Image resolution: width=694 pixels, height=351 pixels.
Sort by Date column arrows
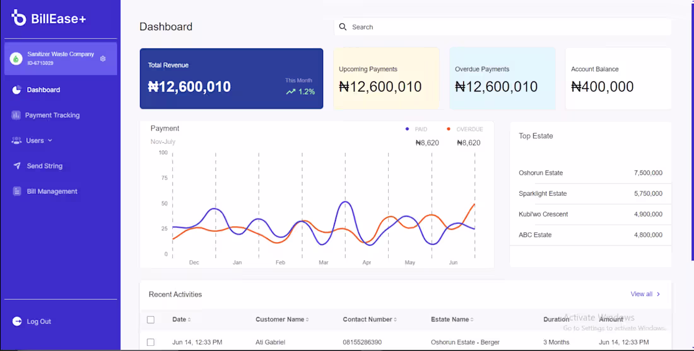(x=189, y=320)
